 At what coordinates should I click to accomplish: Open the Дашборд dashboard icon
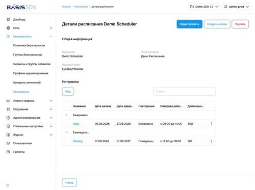click(8, 19)
